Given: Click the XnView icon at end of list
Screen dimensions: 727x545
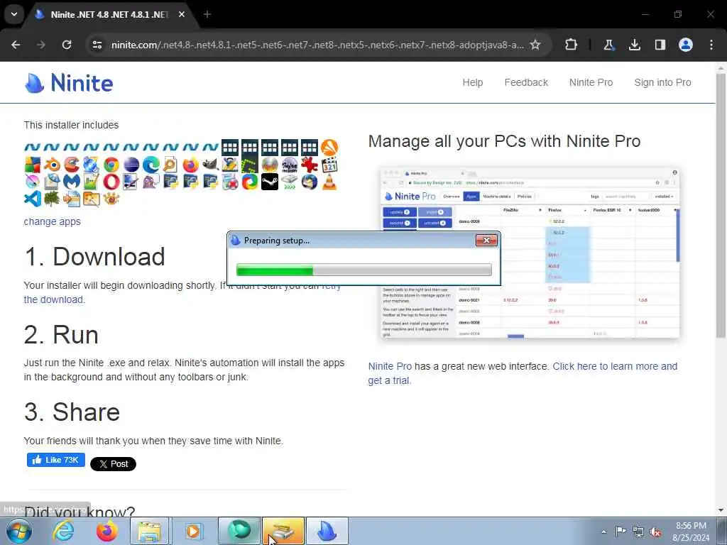Looking at the screenshot, I should (x=111, y=199).
